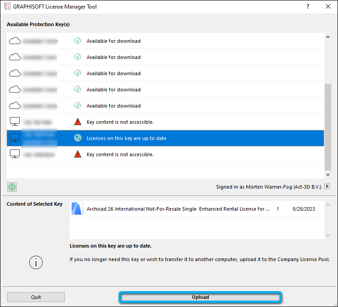Image resolution: width=338 pixels, height=307 pixels.
Task: Click the monitor icon on highlighted key row
Action: [15, 138]
